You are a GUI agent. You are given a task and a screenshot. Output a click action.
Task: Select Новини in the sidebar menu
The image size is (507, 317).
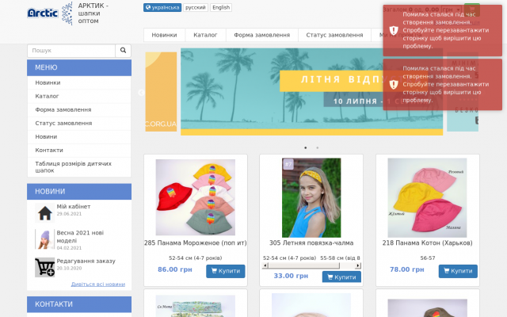[x=79, y=137]
